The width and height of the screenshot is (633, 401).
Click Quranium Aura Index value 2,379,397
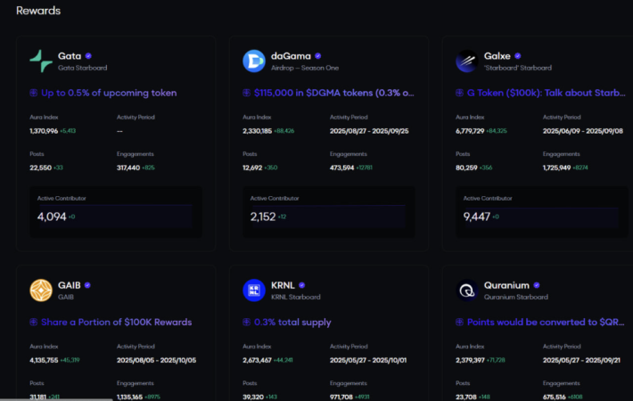pyautogui.click(x=470, y=360)
